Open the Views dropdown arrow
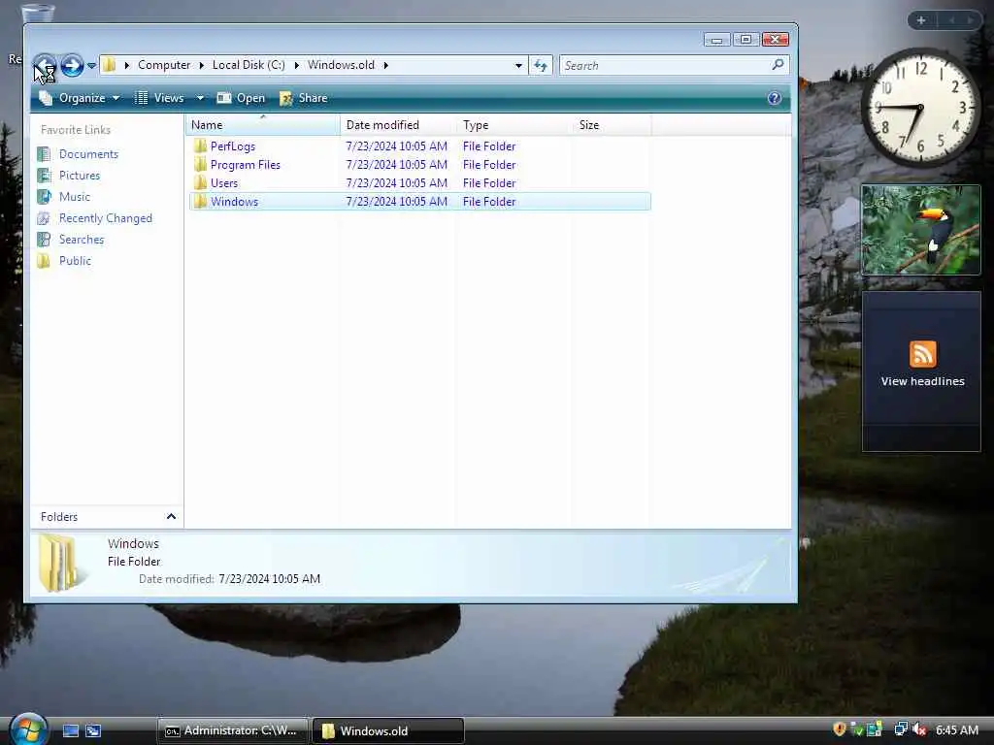Image resolution: width=994 pixels, height=745 pixels. pyautogui.click(x=200, y=98)
